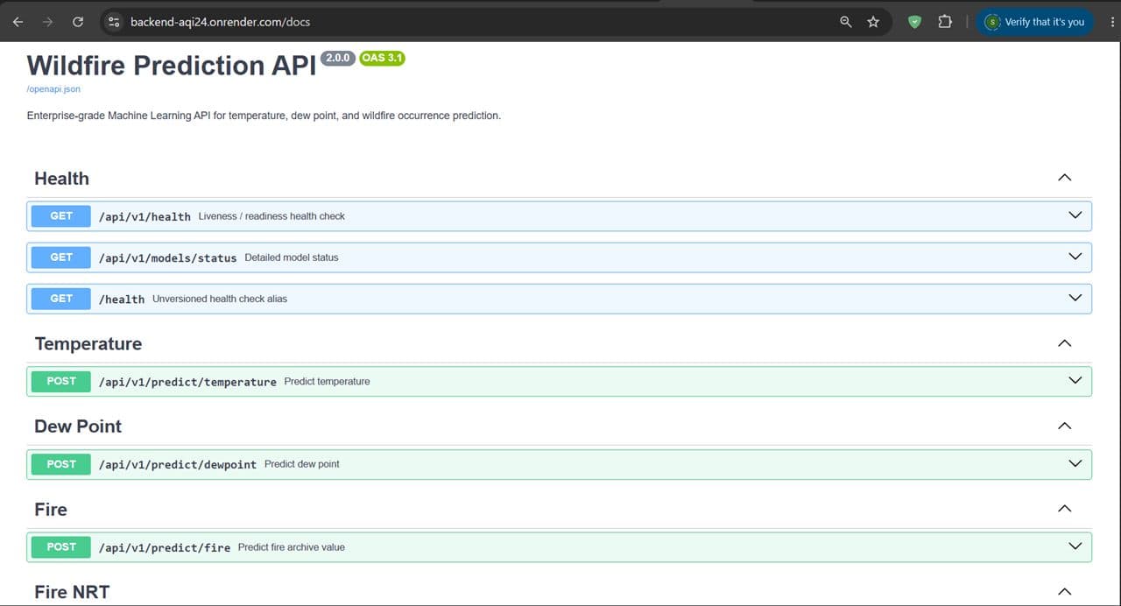Open the green shield extension icon
Image resolution: width=1121 pixels, height=606 pixels.
(x=914, y=22)
